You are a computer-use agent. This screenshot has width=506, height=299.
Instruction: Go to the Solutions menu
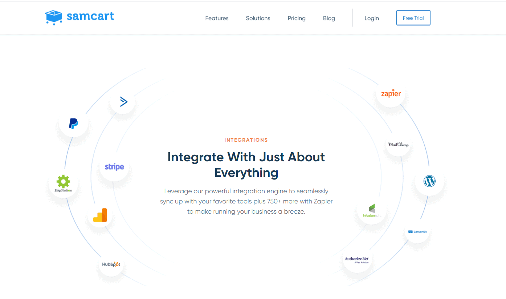click(258, 18)
